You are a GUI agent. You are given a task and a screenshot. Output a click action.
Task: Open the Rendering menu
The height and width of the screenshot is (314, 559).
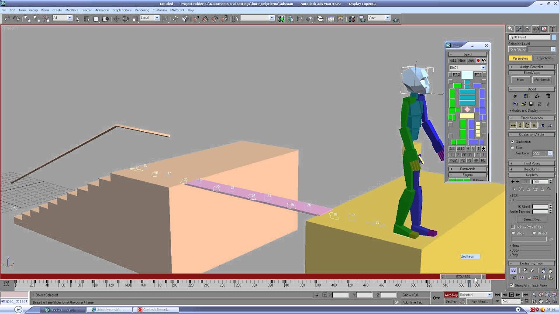142,10
